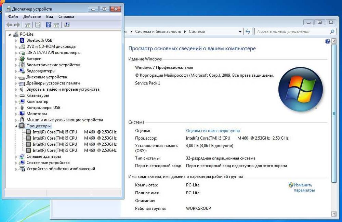Select the Устройства обработки изображений camera icon
Screen dimensions: 342x222
point(22,169)
